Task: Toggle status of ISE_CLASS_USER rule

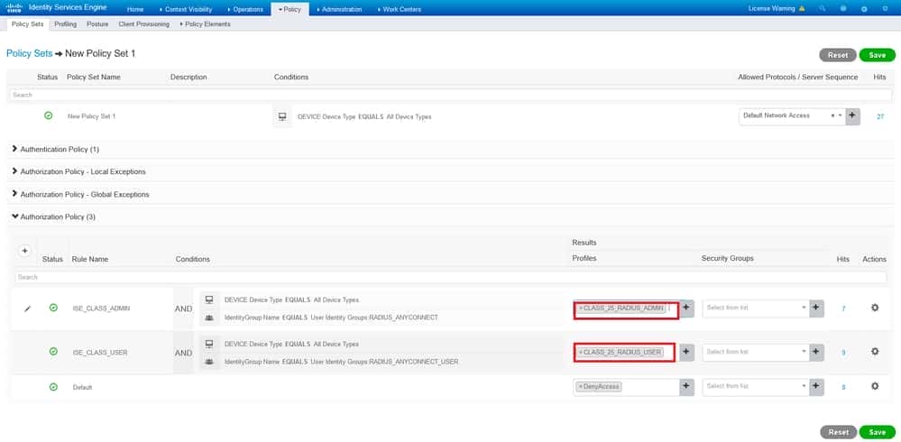Action: (53, 351)
